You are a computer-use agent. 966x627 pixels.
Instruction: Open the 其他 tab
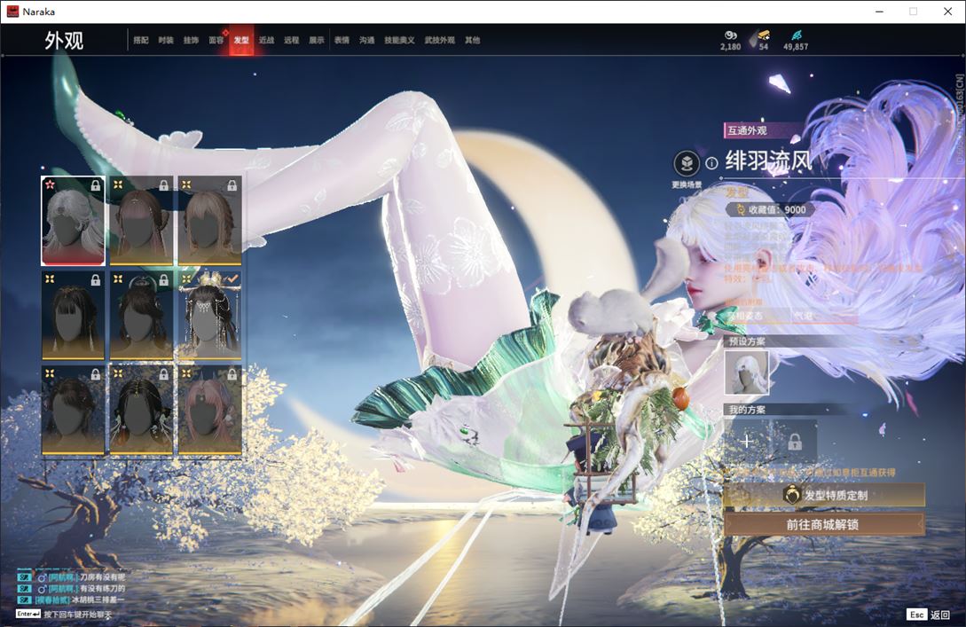click(473, 40)
